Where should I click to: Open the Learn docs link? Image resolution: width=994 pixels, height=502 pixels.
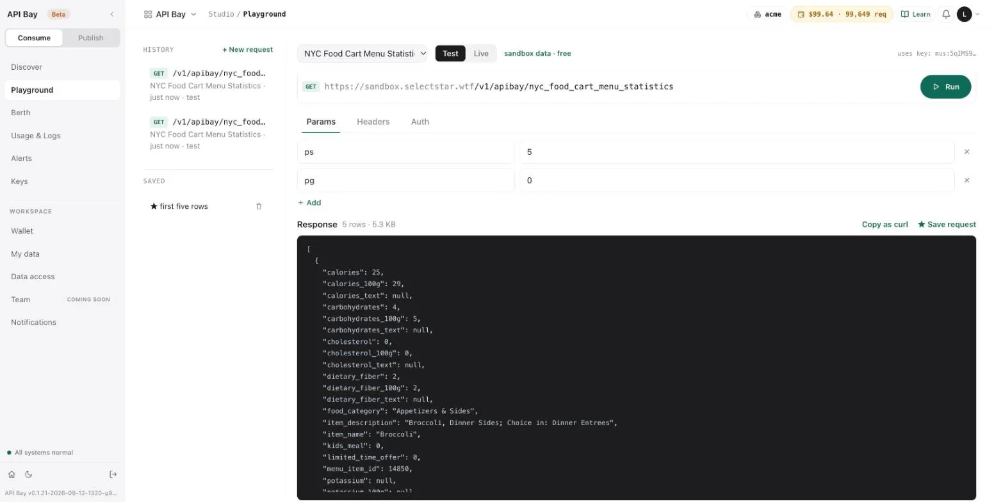click(916, 14)
